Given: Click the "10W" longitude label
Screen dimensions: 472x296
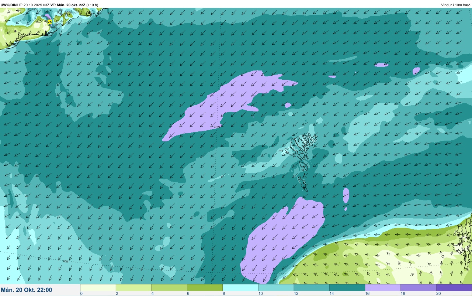Looking at the screenshot, I should click(x=217, y=127).
